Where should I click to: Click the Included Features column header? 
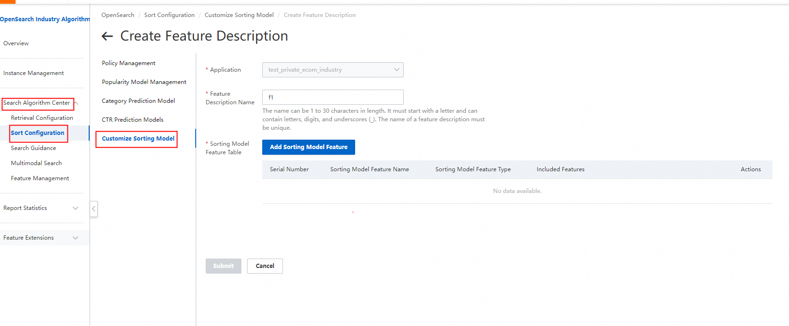(561, 169)
